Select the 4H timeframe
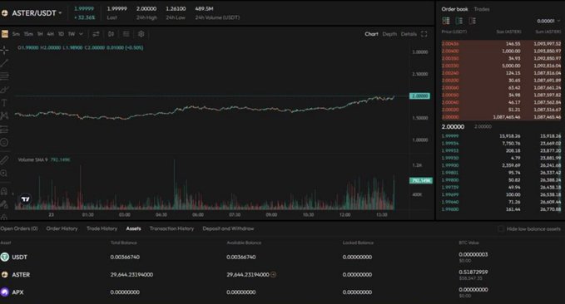This screenshot has width=565, height=304. [x=51, y=34]
